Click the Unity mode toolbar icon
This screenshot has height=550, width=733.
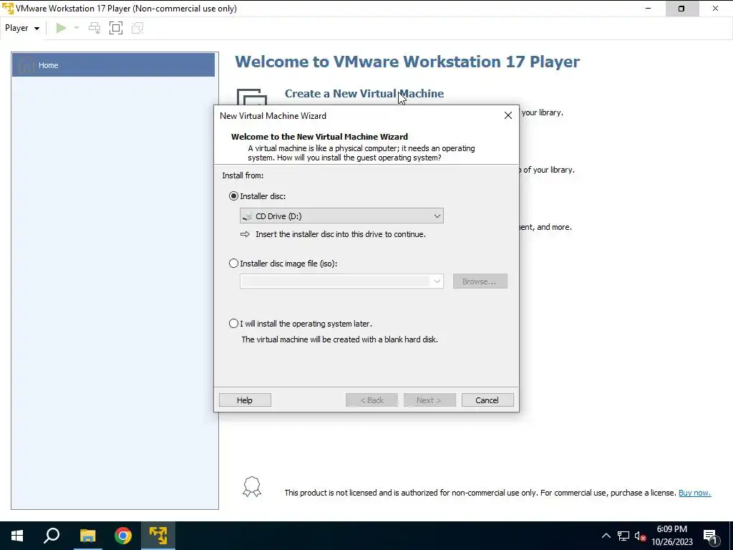(x=137, y=28)
